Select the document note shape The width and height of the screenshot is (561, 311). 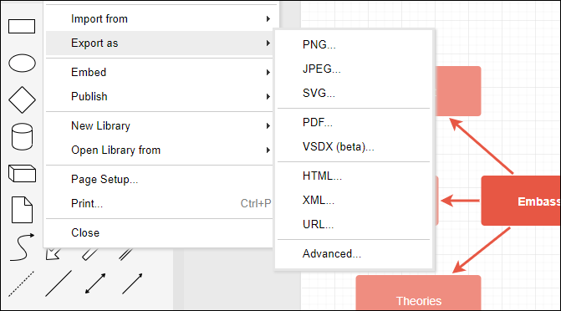[22, 210]
